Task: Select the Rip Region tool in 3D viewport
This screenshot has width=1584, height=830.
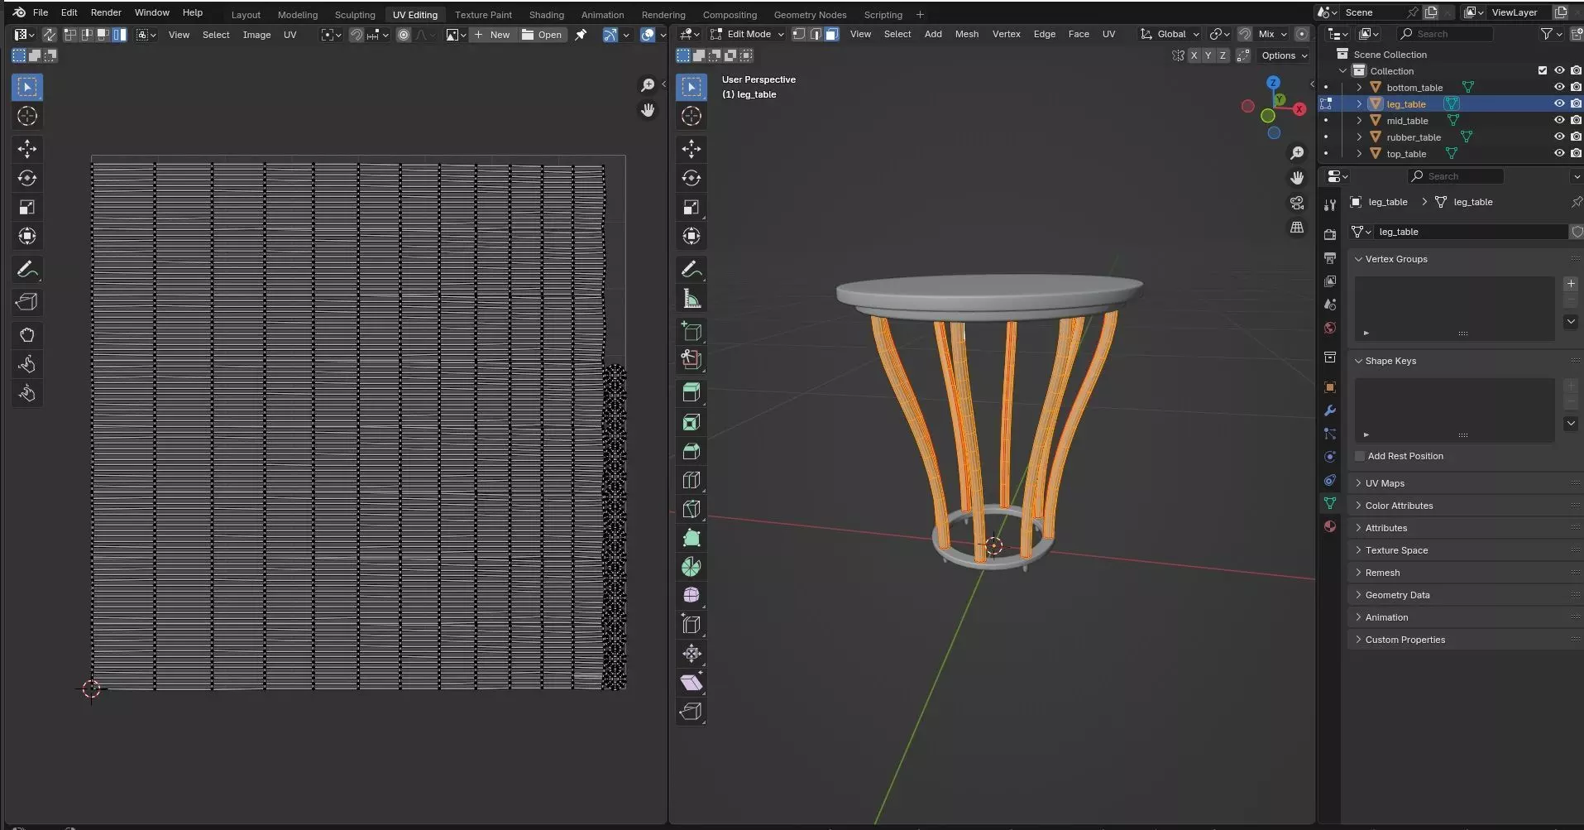Action: click(692, 712)
